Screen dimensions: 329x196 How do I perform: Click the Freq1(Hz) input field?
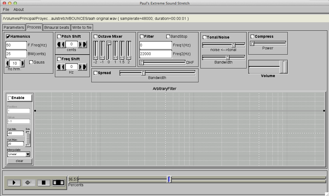point(156,45)
